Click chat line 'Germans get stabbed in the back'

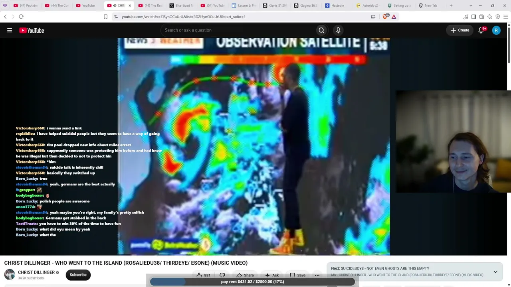click(x=61, y=218)
